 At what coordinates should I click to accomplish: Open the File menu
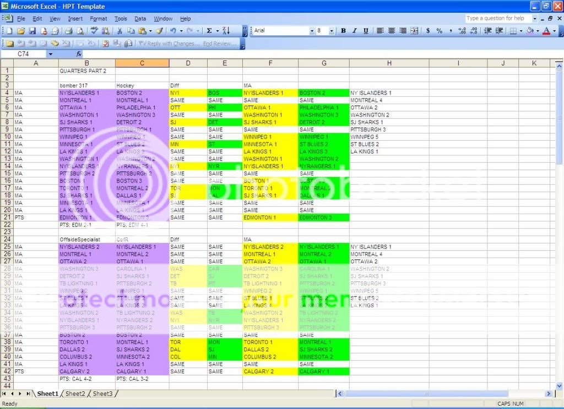click(21, 19)
